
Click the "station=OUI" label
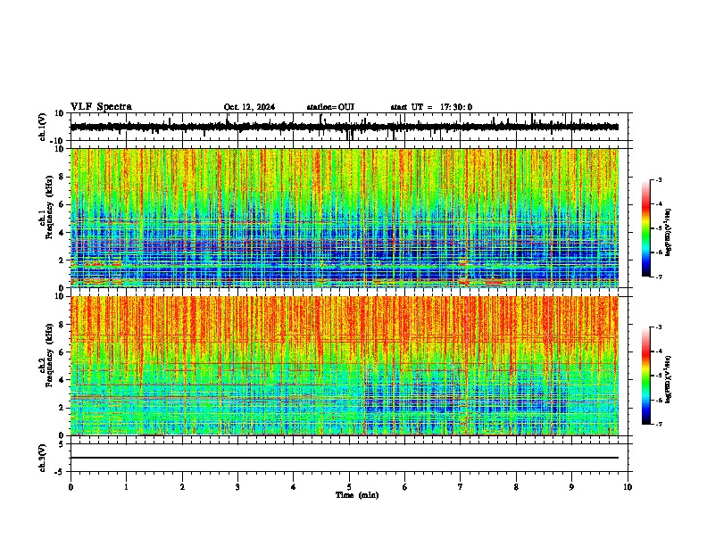coord(330,107)
